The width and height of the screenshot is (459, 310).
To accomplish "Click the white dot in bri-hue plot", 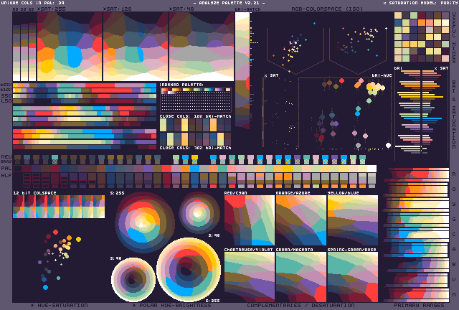I will tap(388, 145).
